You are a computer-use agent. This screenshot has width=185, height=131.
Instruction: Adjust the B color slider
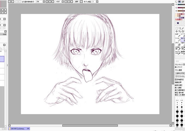coord(181,11)
